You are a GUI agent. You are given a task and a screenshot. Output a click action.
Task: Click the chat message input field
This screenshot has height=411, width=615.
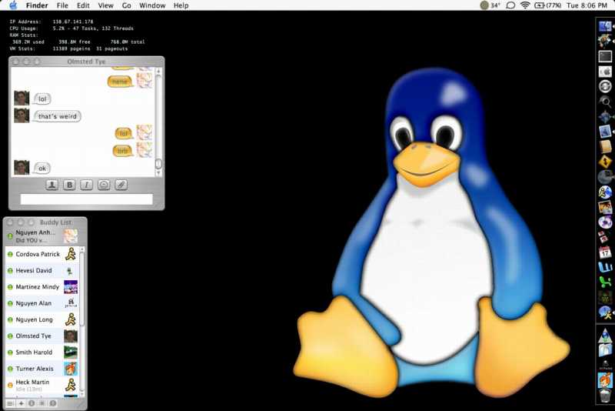coord(87,199)
